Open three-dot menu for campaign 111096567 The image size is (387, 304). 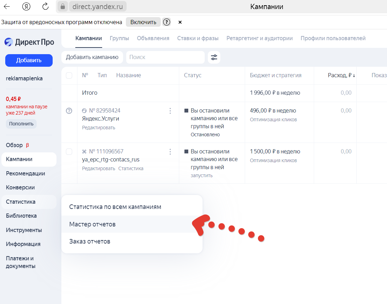(170, 152)
